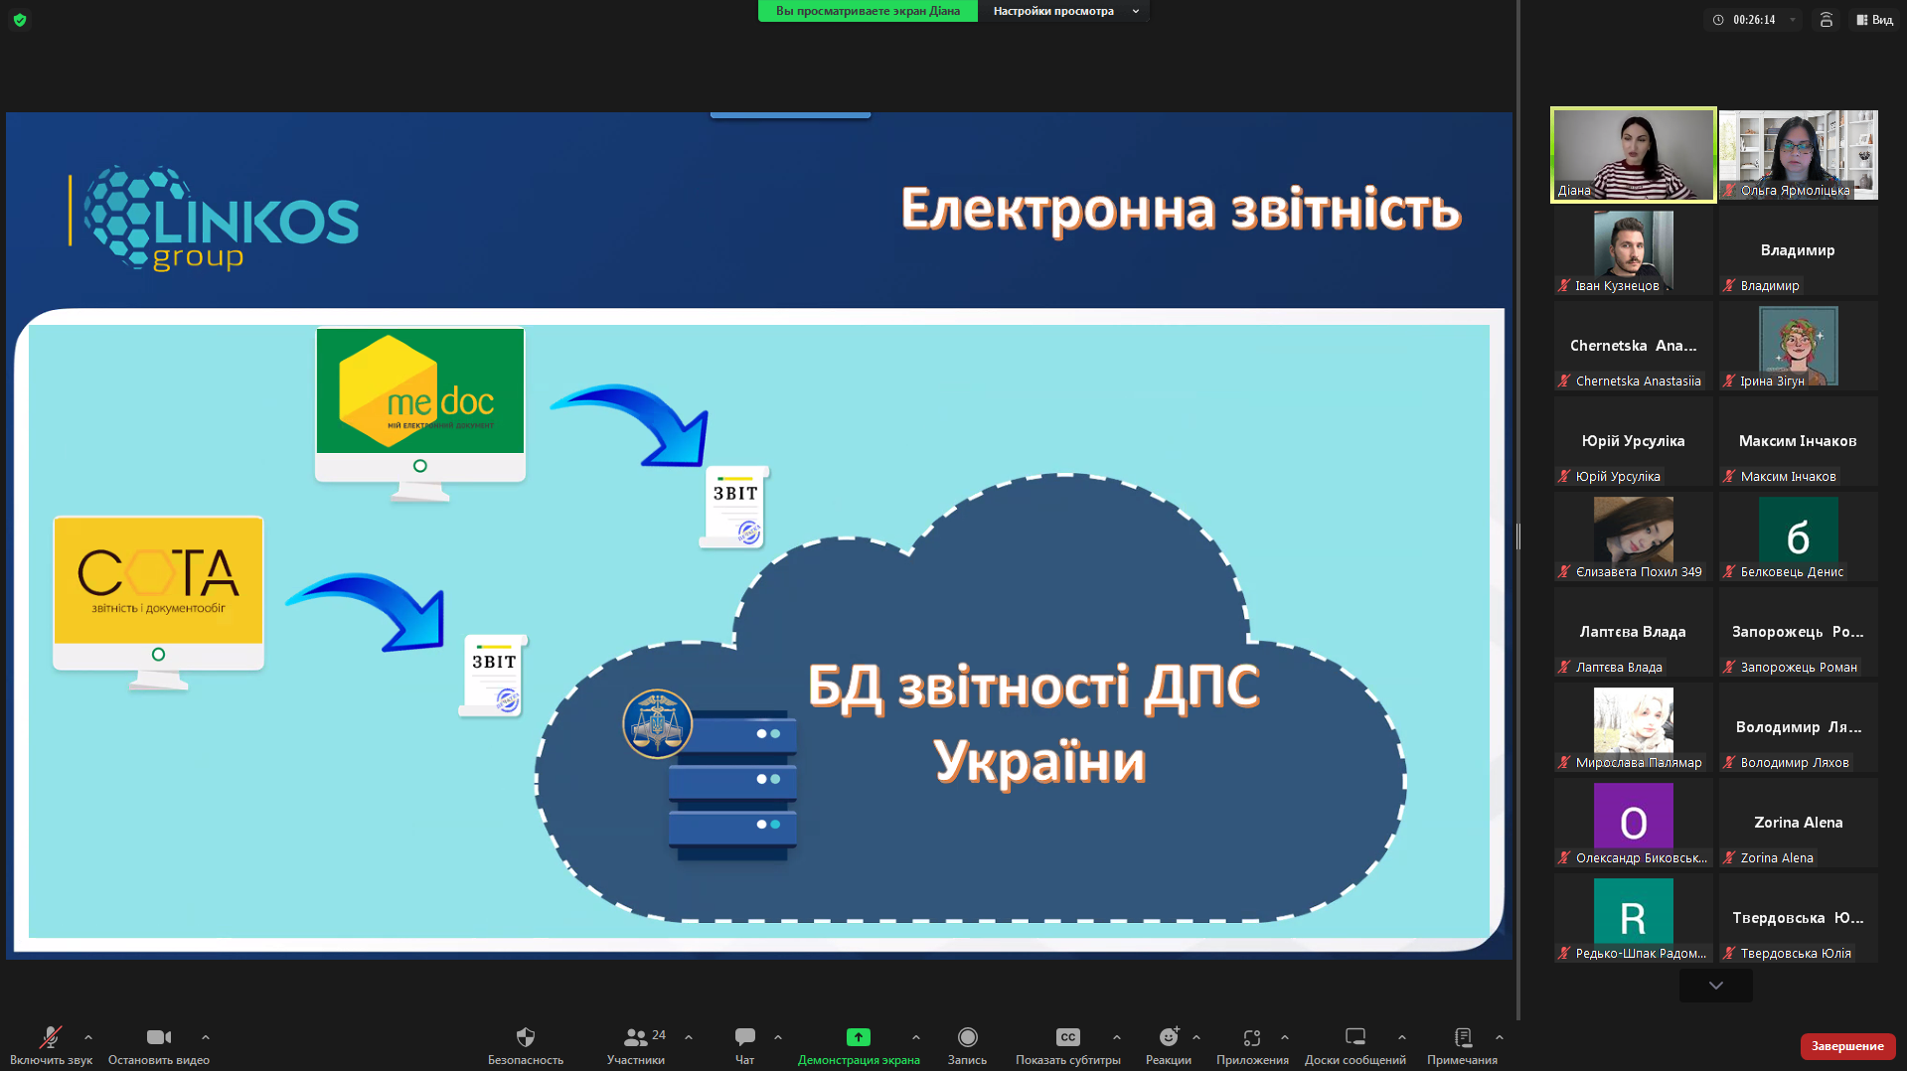Image resolution: width=1907 pixels, height=1071 pixels.
Task: Show more participants with down chevron
Action: [1715, 986]
